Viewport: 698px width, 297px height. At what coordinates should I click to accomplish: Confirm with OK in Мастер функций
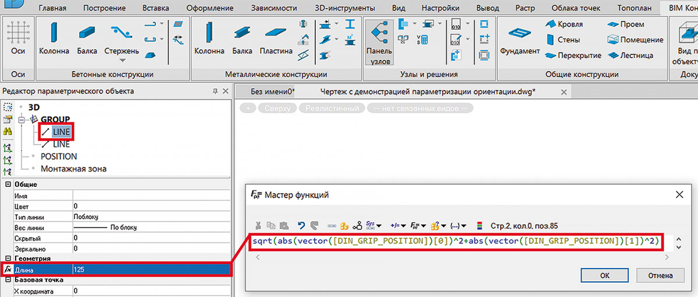[606, 275]
